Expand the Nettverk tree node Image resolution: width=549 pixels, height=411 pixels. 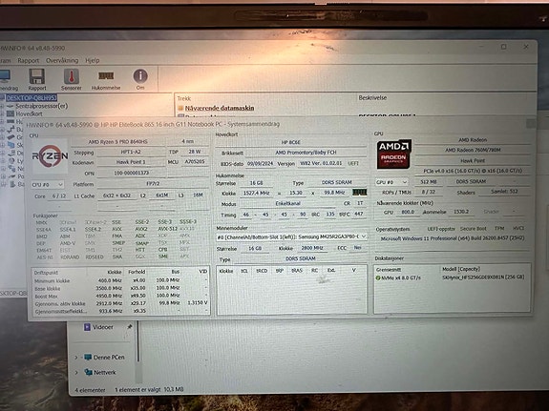[76, 373]
